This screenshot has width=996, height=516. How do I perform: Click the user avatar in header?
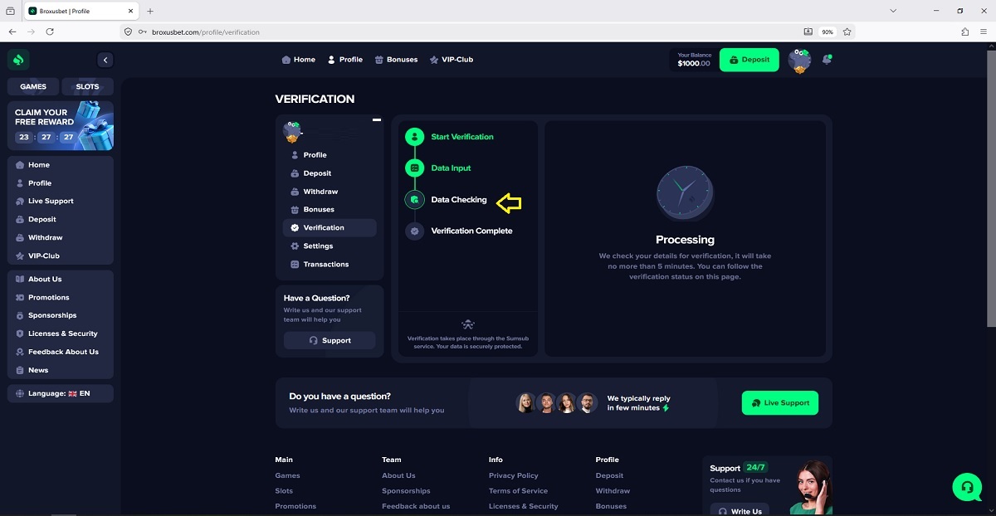(x=799, y=60)
